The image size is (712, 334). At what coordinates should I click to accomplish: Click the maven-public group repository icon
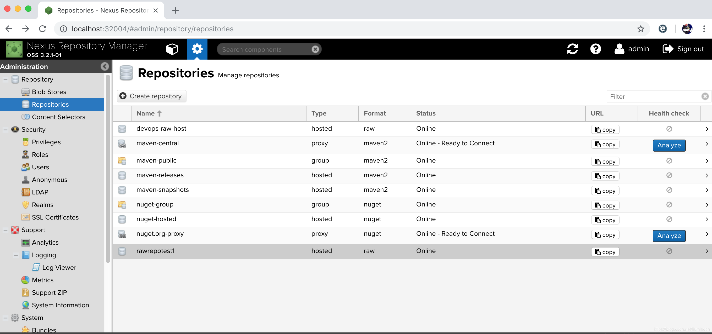pyautogui.click(x=122, y=160)
